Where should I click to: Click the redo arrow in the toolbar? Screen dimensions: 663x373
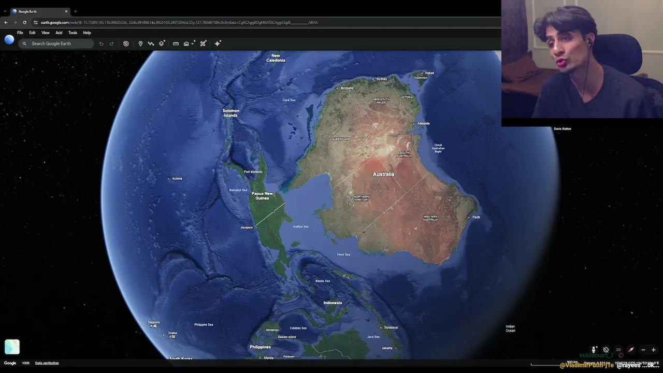coord(111,44)
